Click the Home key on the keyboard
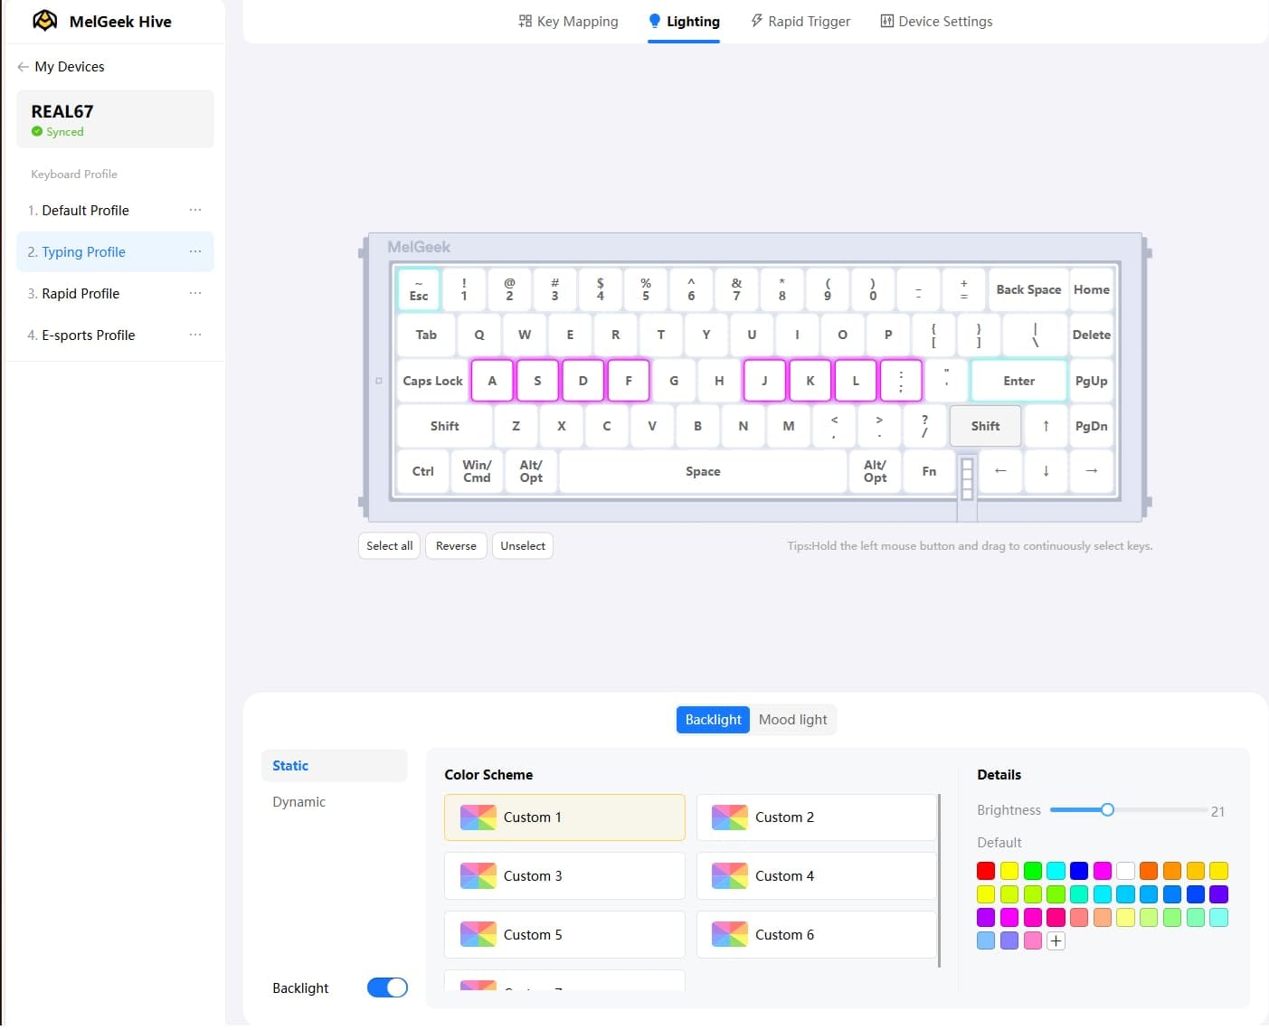The height and width of the screenshot is (1030, 1269). (x=1091, y=290)
